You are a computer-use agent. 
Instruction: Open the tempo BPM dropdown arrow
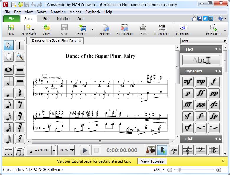53,150
